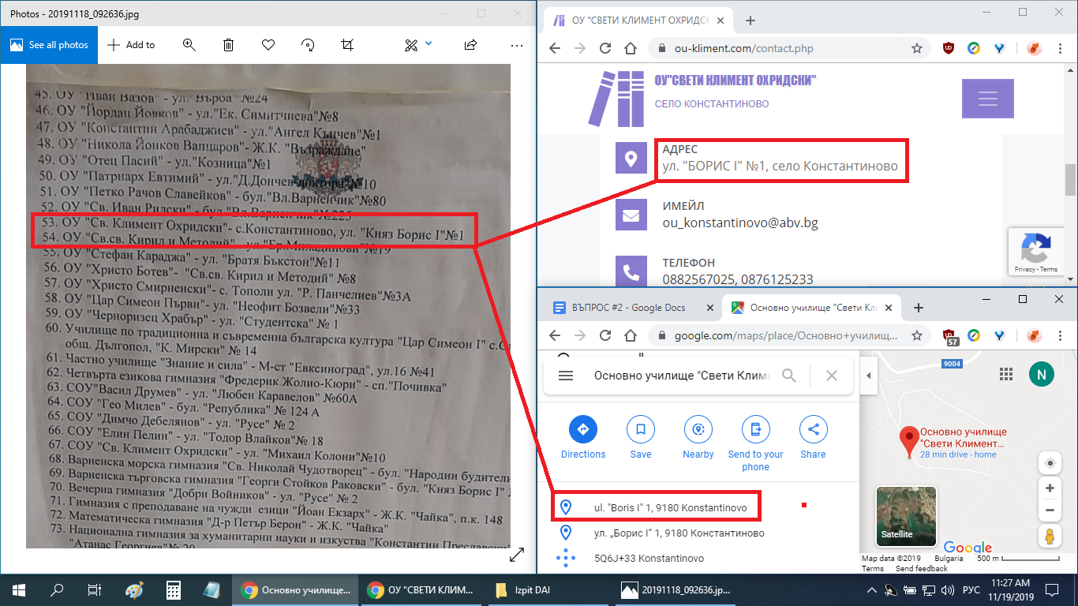Go back in Google Maps Chrome window

(554, 335)
